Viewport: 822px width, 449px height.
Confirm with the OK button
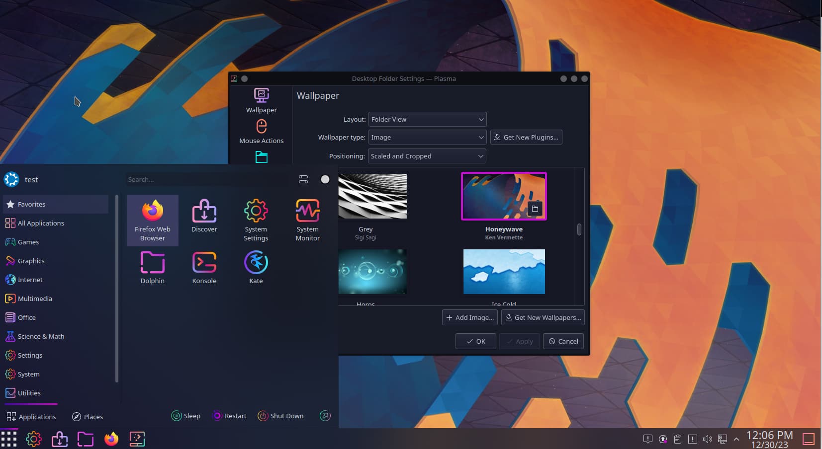tap(476, 341)
